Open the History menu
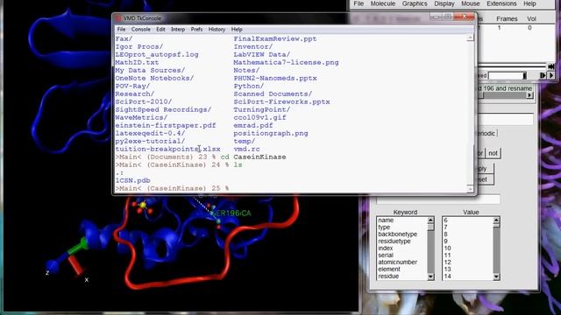561x315 pixels. (217, 29)
